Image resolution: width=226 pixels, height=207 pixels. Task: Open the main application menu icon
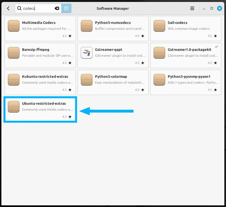(x=192, y=8)
